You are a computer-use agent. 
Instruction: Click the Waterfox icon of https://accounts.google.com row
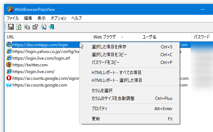(9, 85)
